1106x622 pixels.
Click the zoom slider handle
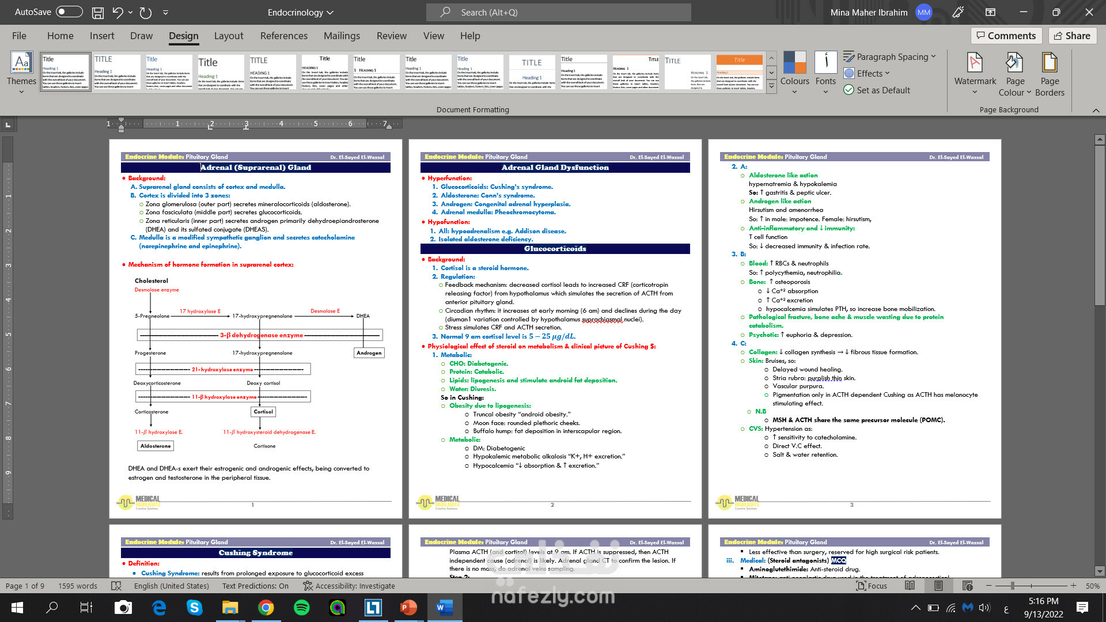click(x=1013, y=586)
